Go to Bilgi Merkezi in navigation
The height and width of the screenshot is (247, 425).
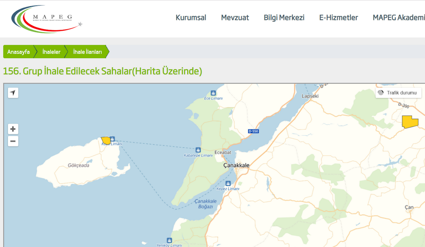click(x=284, y=18)
